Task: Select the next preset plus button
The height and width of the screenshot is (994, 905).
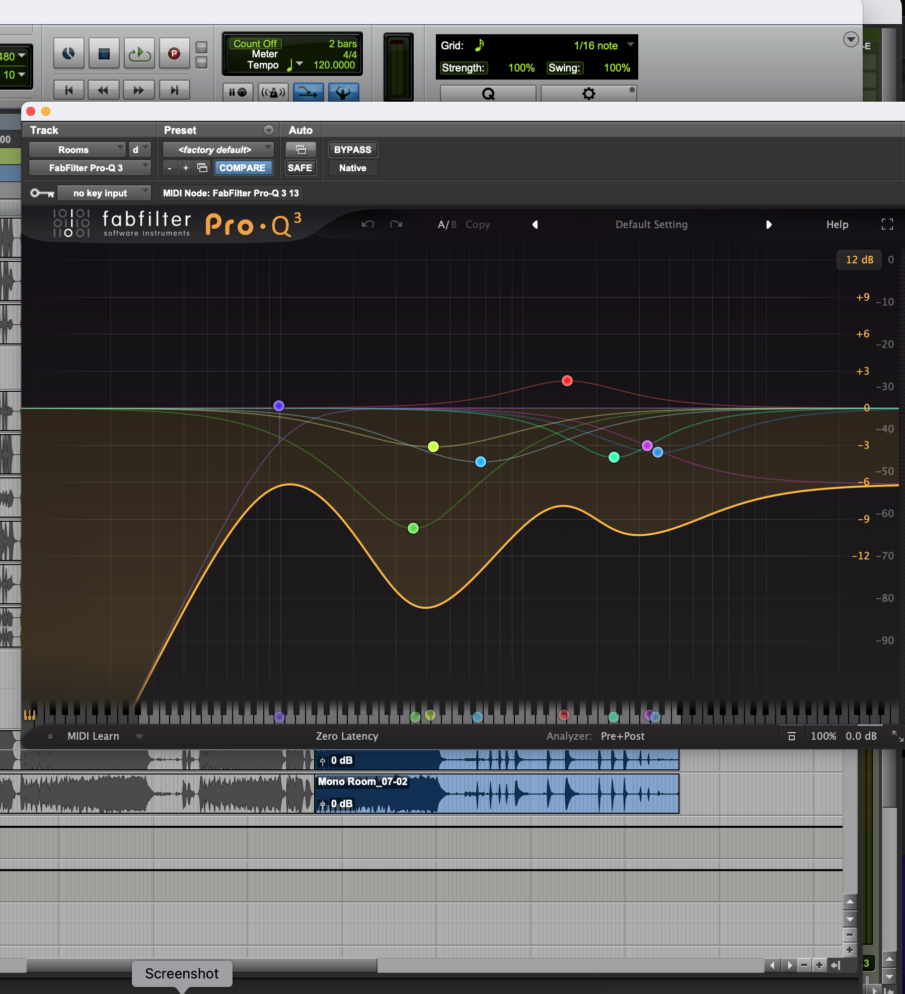Action: coord(186,168)
